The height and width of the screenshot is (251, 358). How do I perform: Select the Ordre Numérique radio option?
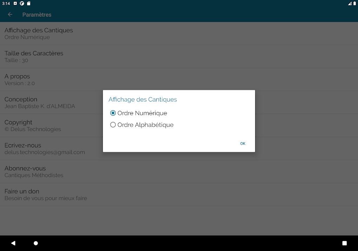coord(113,113)
